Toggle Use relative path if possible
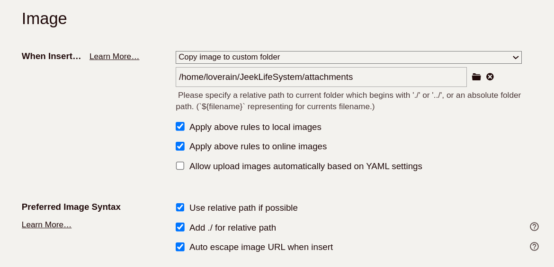The height and width of the screenshot is (267, 554). [x=180, y=207]
